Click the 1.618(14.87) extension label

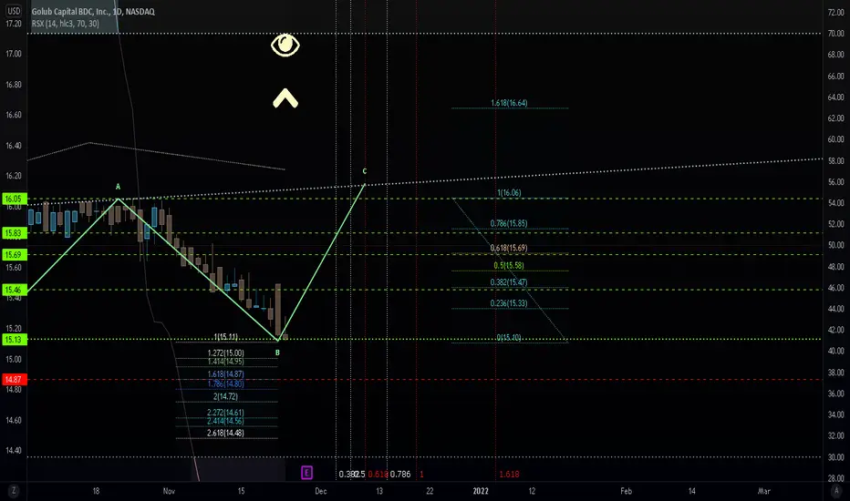225,374
